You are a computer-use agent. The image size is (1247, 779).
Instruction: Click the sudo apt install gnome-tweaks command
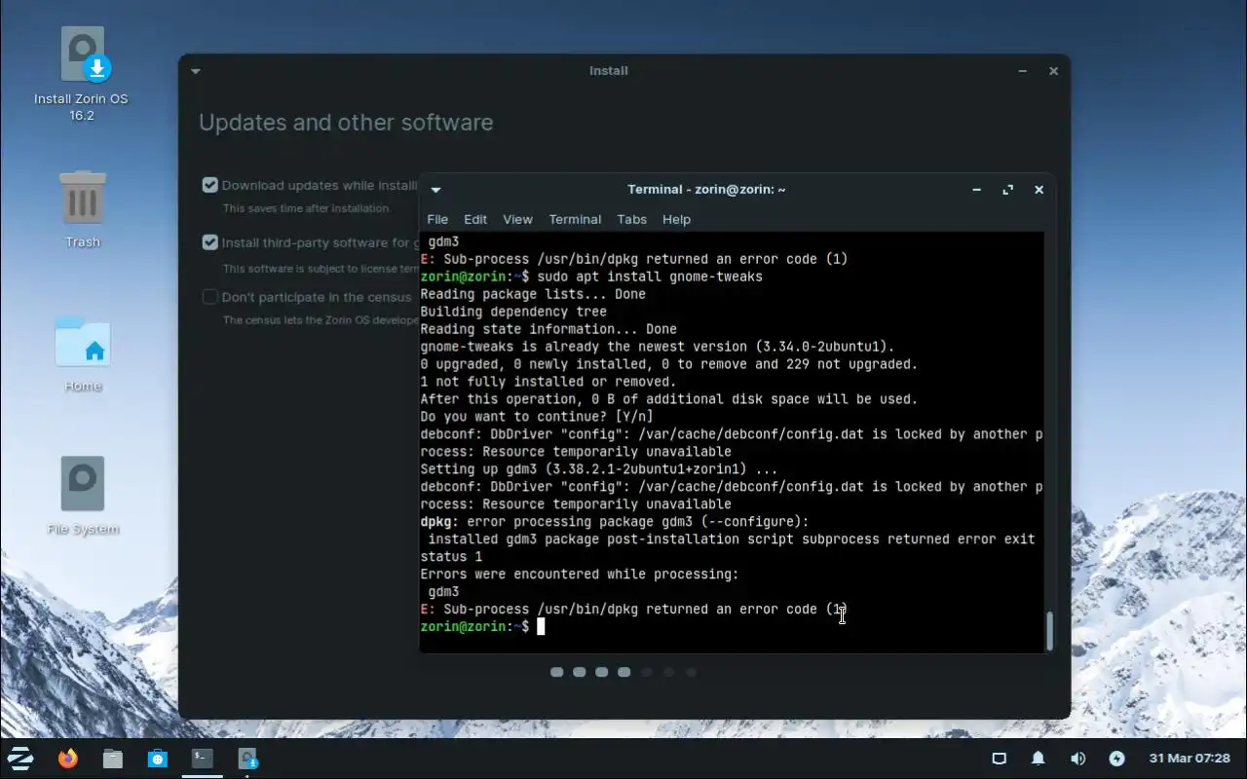pyautogui.click(x=649, y=277)
